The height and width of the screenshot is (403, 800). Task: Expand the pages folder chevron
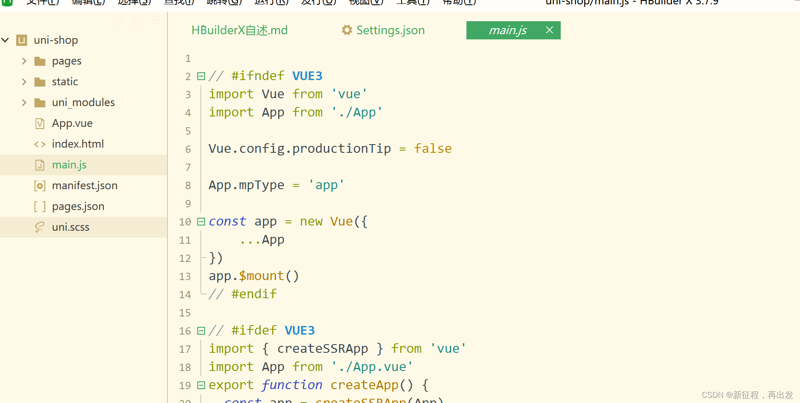[24, 61]
